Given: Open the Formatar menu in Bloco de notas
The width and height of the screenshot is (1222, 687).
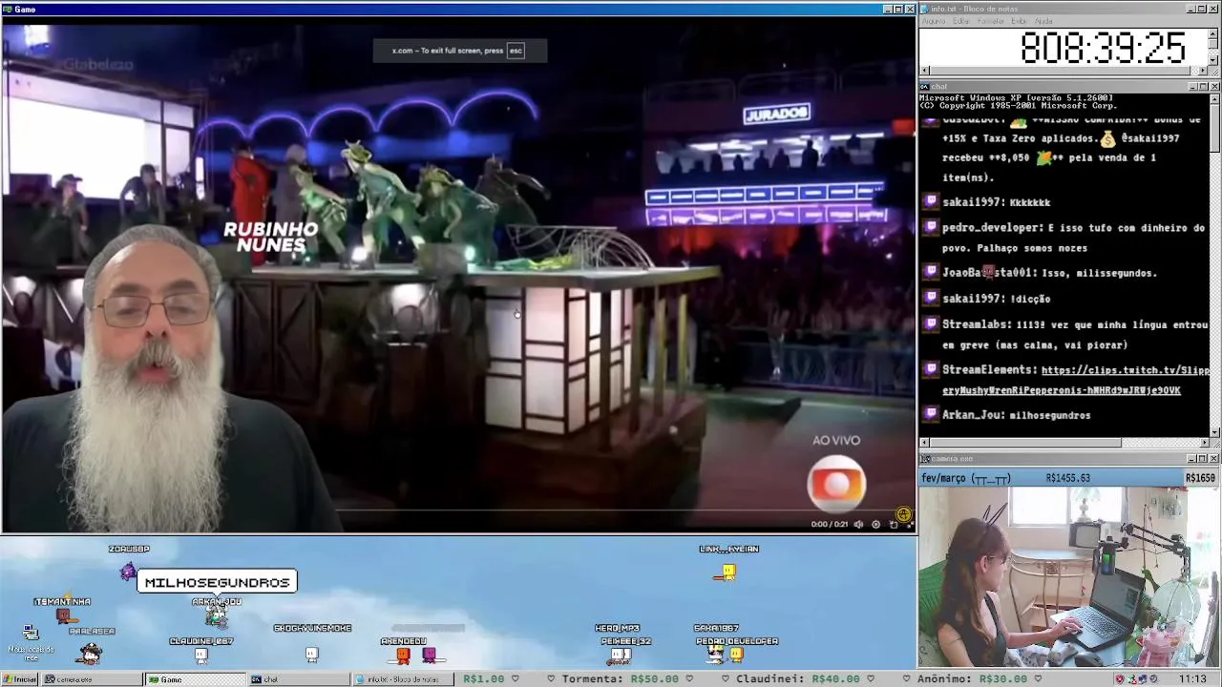Looking at the screenshot, I should [991, 21].
